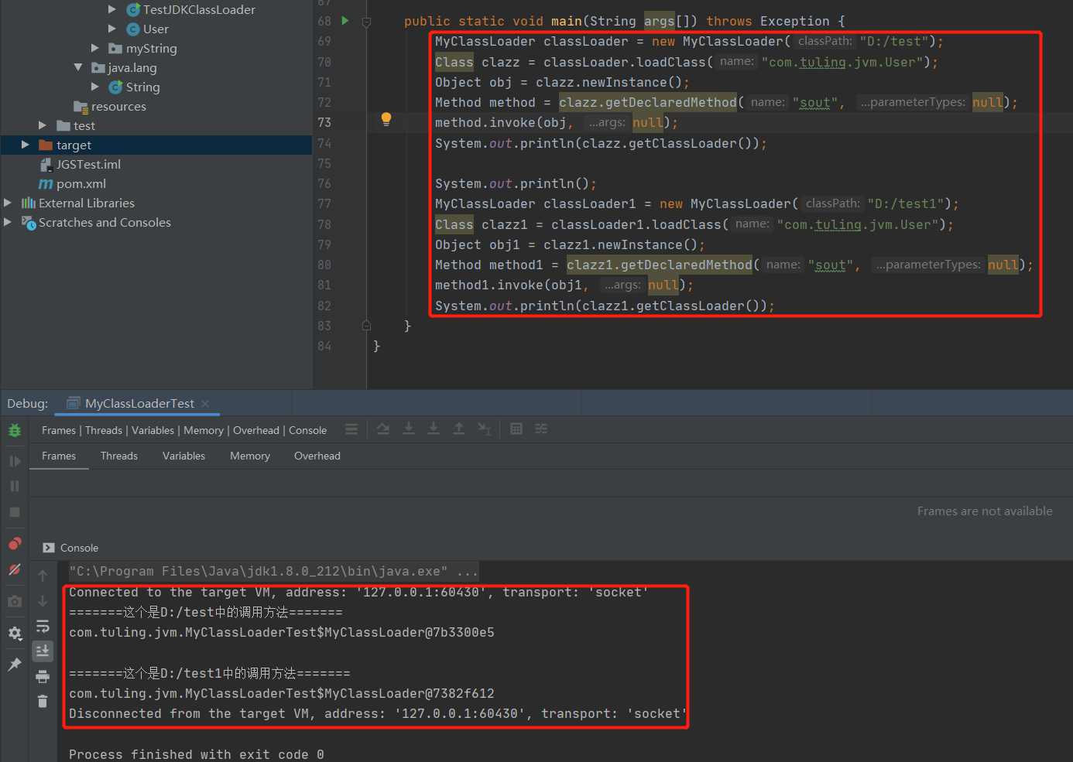Image resolution: width=1073 pixels, height=762 pixels.
Task: Click the folded java.exe command line in the console
Action: point(273,572)
